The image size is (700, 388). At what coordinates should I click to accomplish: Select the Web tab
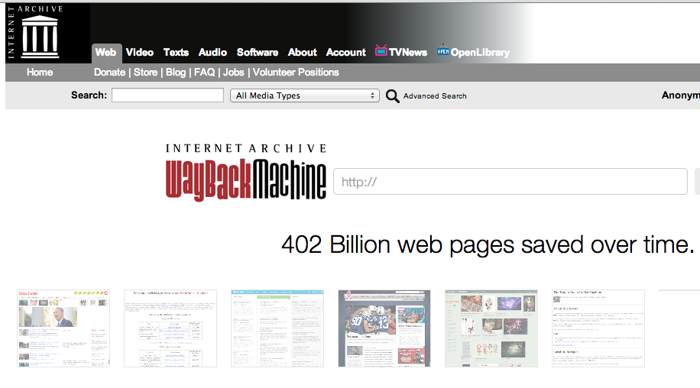(x=105, y=52)
